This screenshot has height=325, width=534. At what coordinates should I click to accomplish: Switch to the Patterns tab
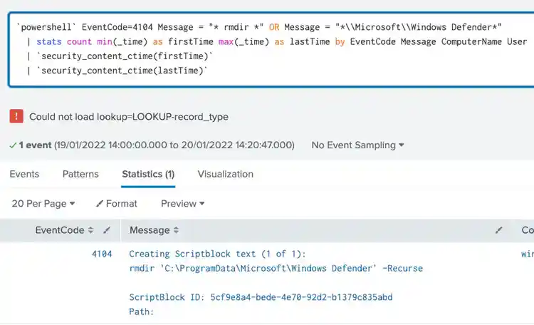[x=80, y=174]
